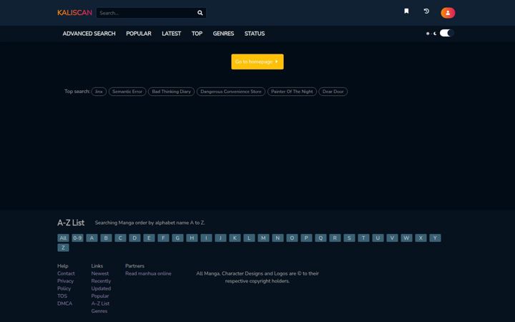Filter manga by letter I

tap(206, 238)
